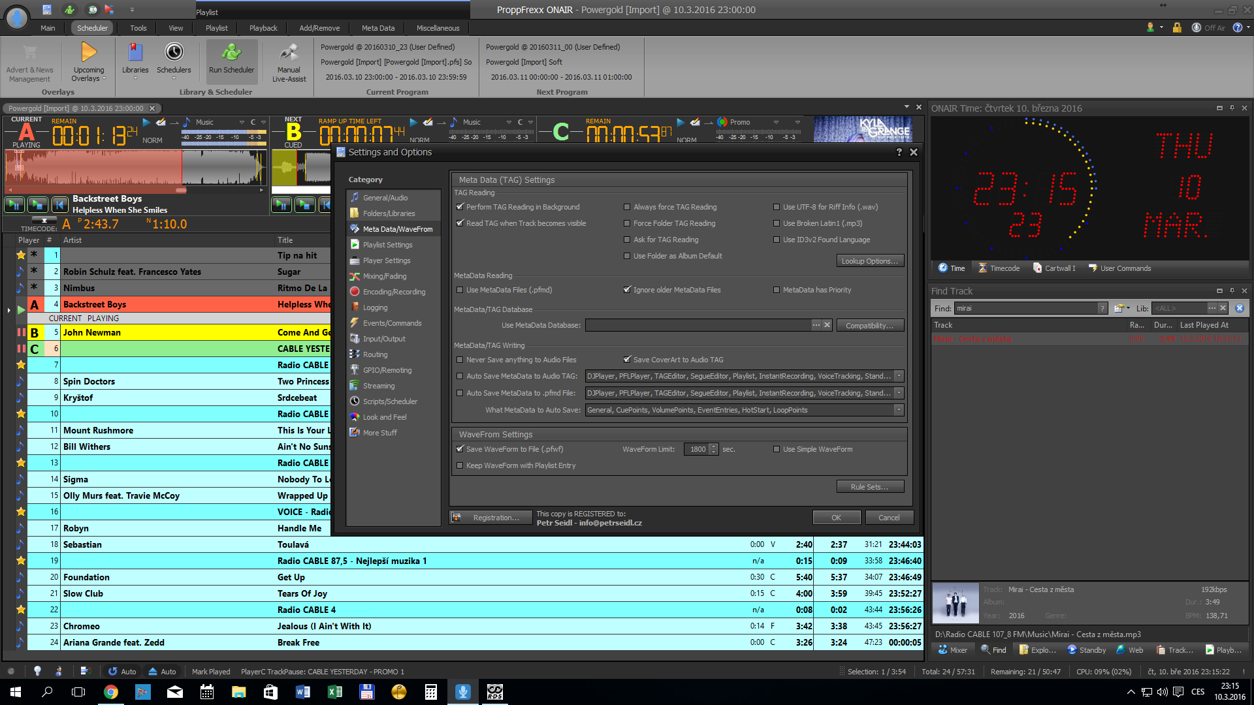Screen dimensions: 1254x705
Task: Open Logging settings category
Action: [375, 307]
